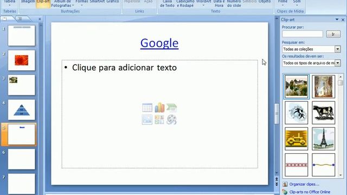347x195 pixels.
Task: Click the clip-art results scrollbar thumb
Action: [340, 83]
